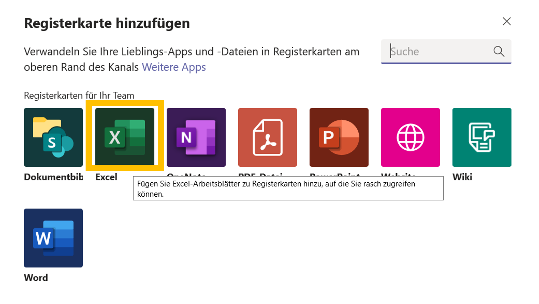Screen dimensions: 539x304
Task: Click the magnifier search icon
Action: tap(499, 52)
